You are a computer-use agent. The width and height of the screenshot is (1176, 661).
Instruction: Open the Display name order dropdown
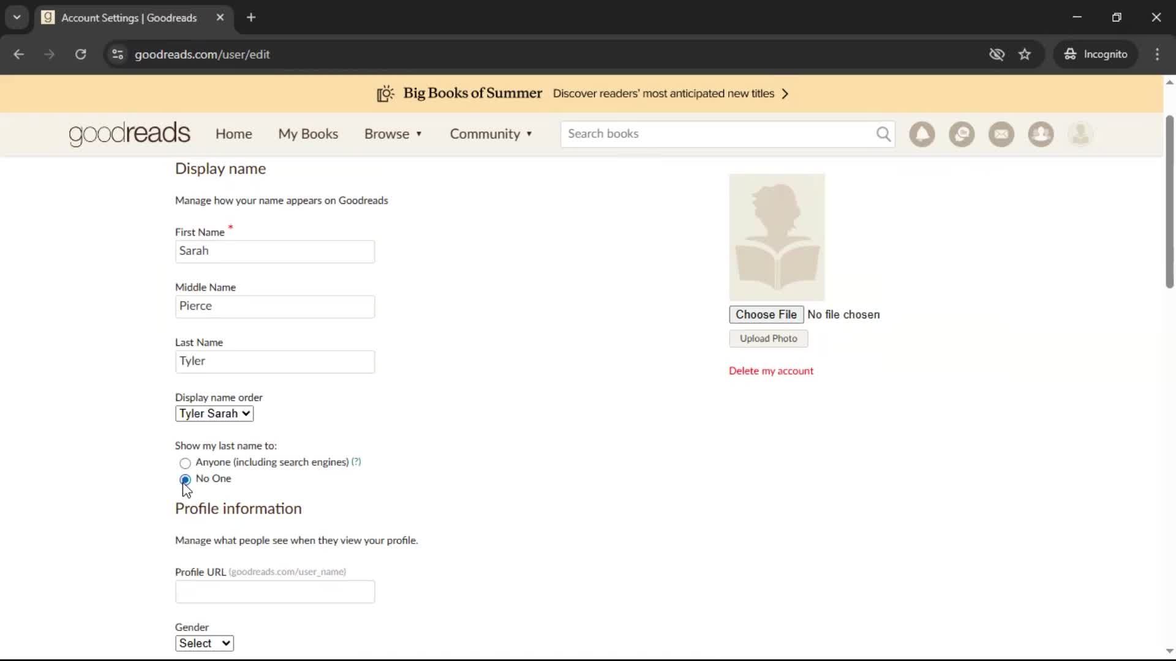point(214,414)
